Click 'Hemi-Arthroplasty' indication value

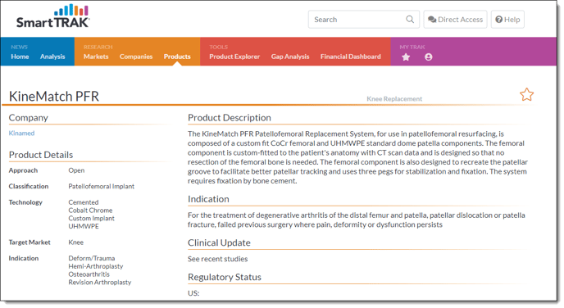96,266
